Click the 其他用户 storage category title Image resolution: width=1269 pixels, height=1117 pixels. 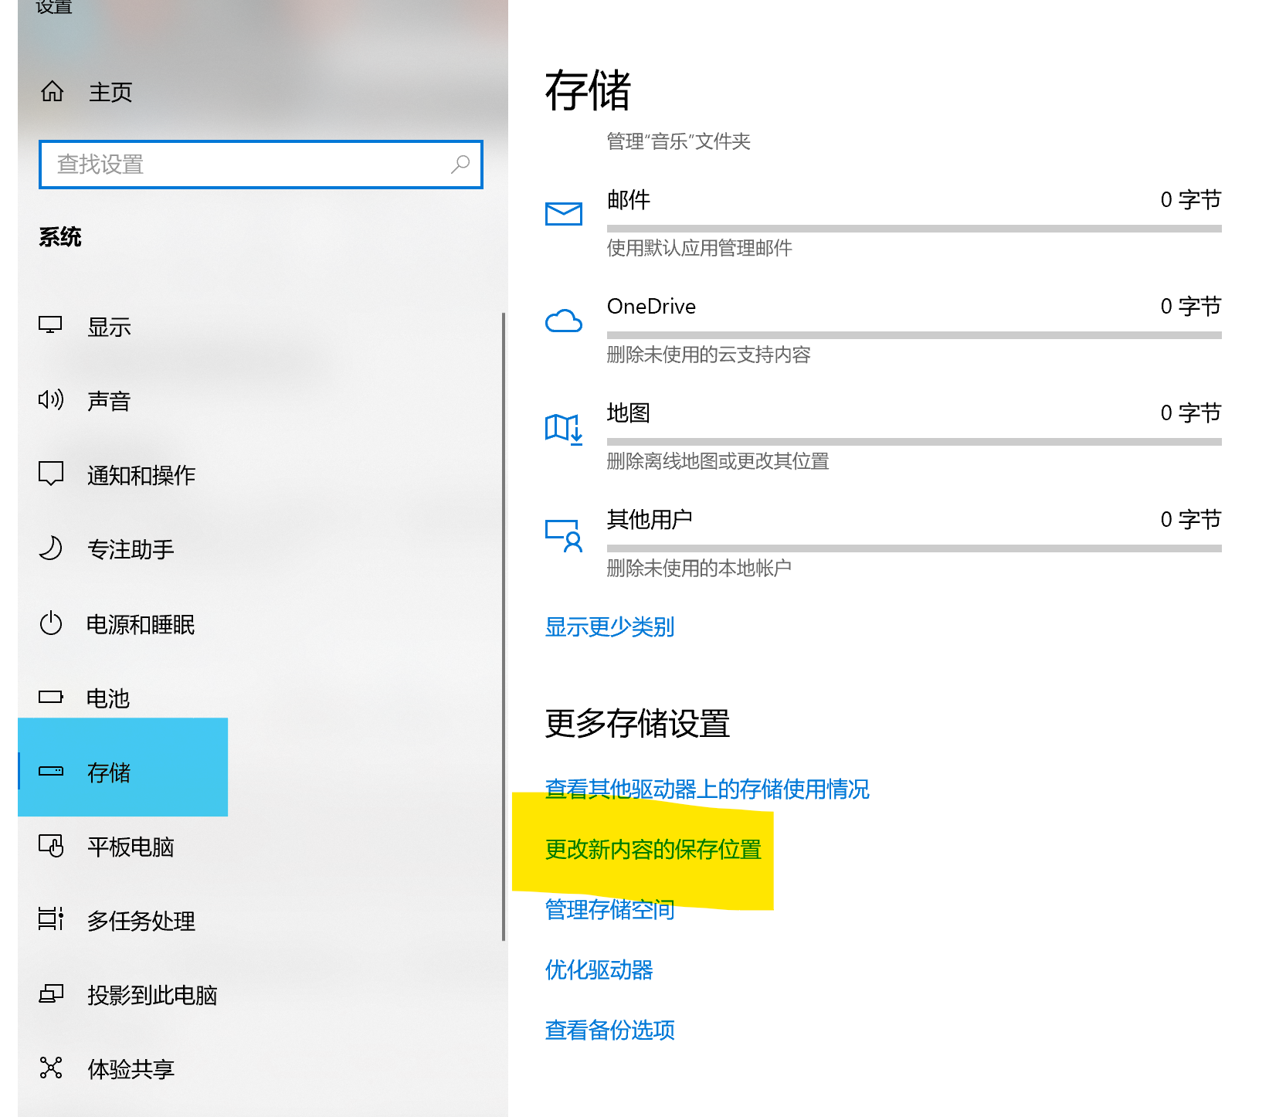pyautogui.click(x=650, y=520)
